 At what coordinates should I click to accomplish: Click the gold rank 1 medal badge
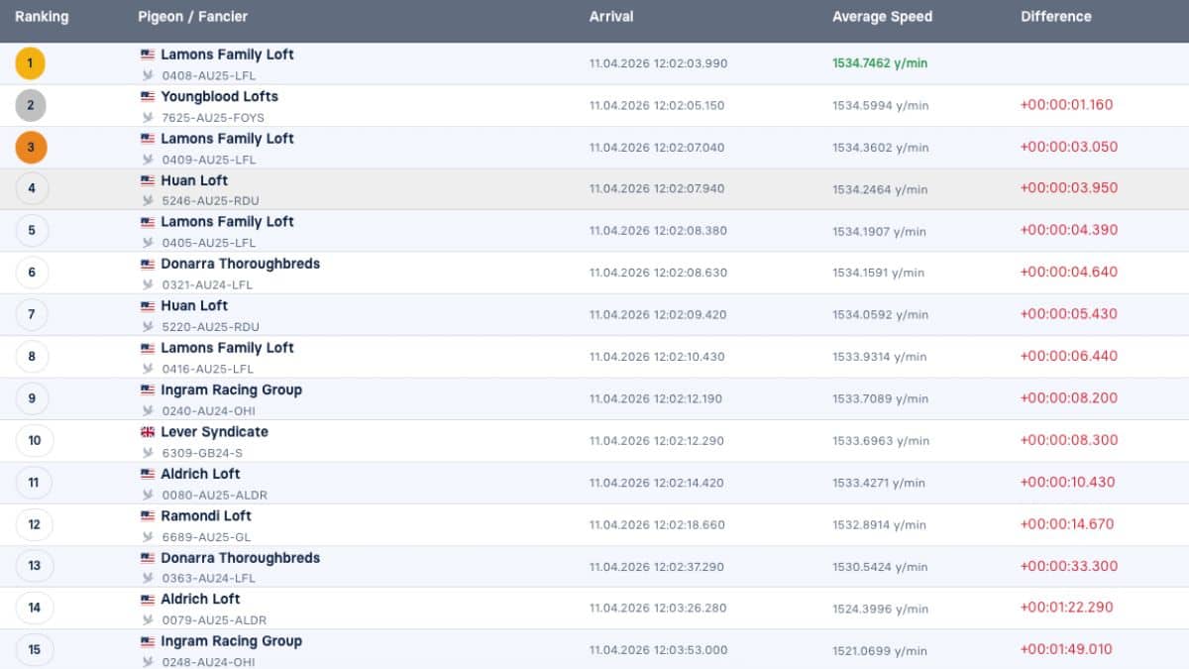point(30,63)
